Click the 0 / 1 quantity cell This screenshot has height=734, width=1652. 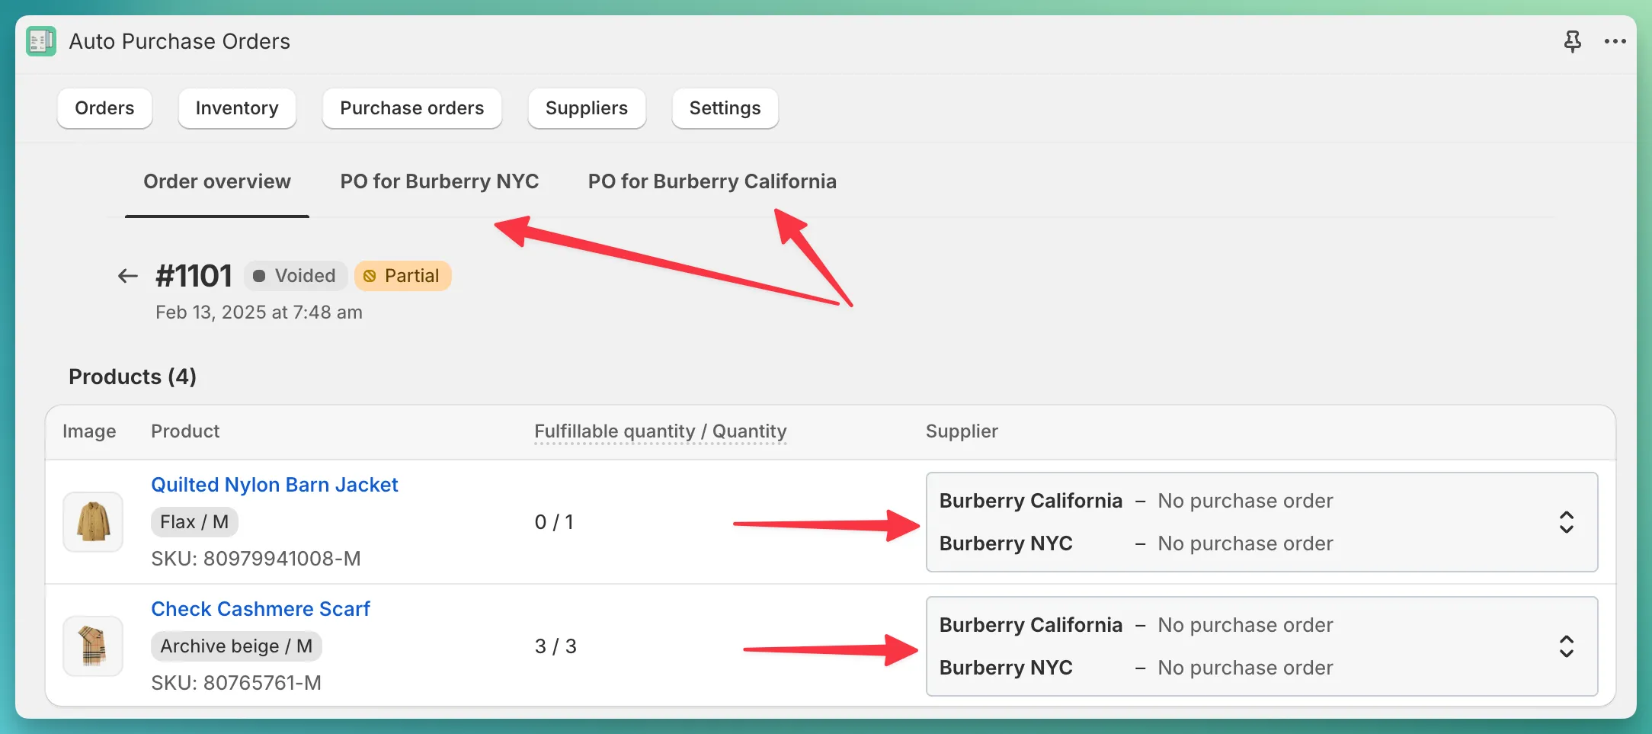click(554, 522)
